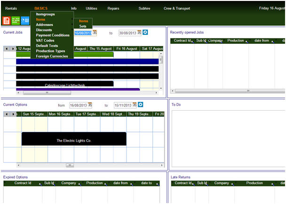Open the Crew & Transport menu
The height and width of the screenshot is (204, 286).
tap(177, 8)
